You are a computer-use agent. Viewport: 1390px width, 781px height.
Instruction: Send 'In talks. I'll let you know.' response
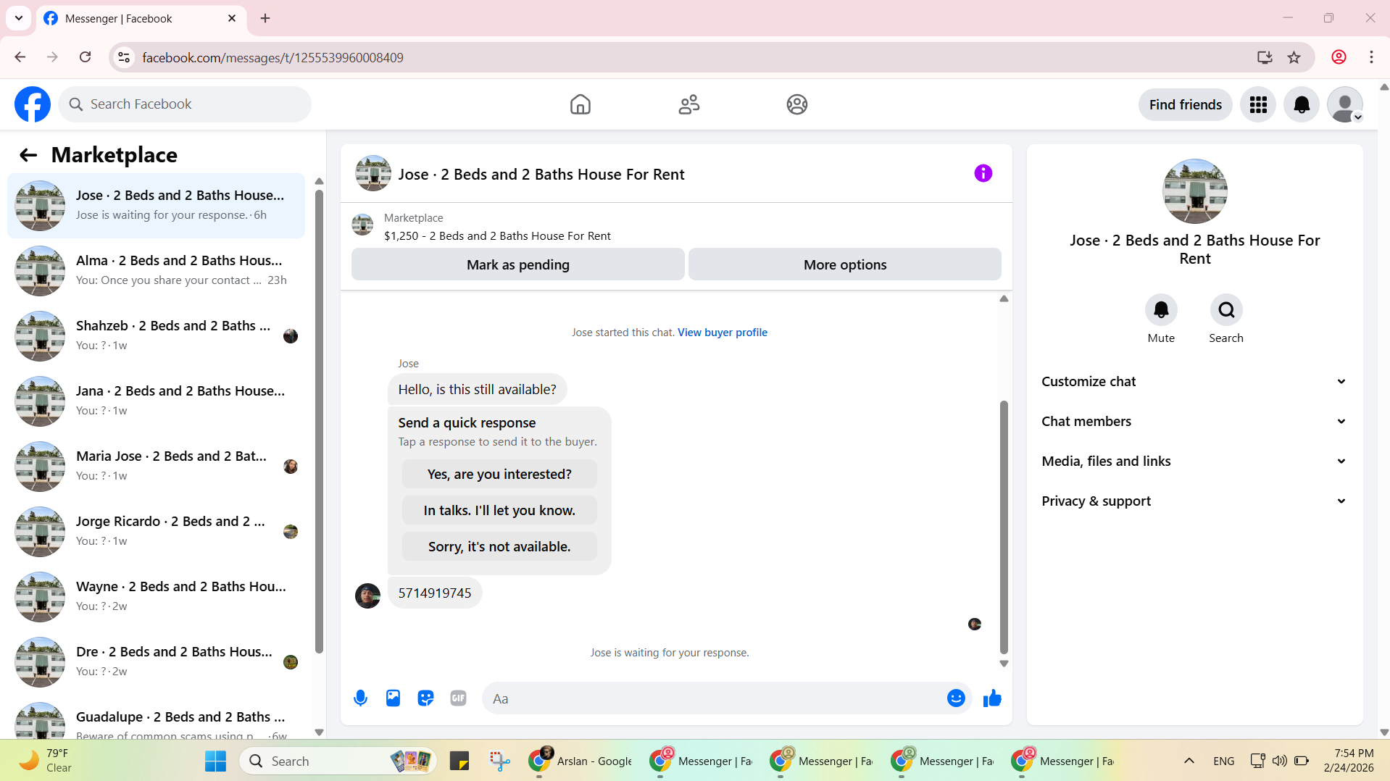pyautogui.click(x=499, y=511)
